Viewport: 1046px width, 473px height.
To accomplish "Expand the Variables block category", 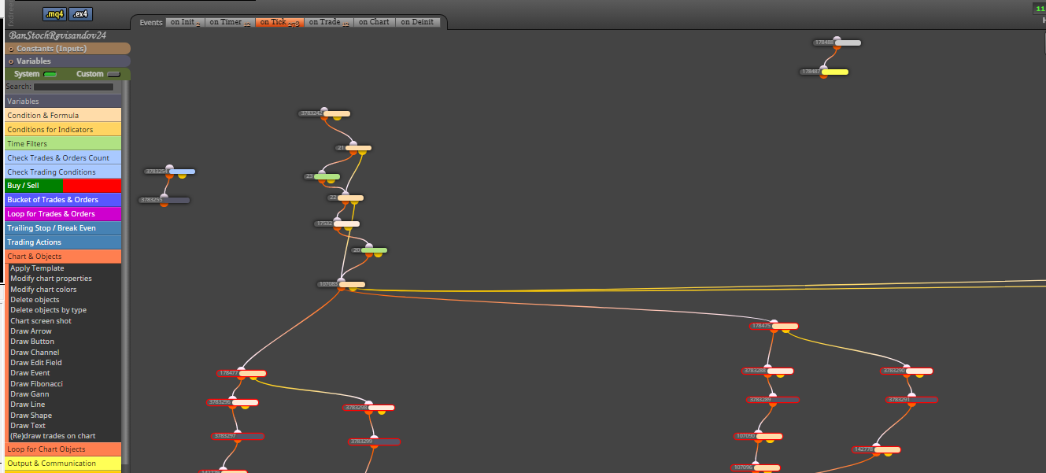I will 63,102.
